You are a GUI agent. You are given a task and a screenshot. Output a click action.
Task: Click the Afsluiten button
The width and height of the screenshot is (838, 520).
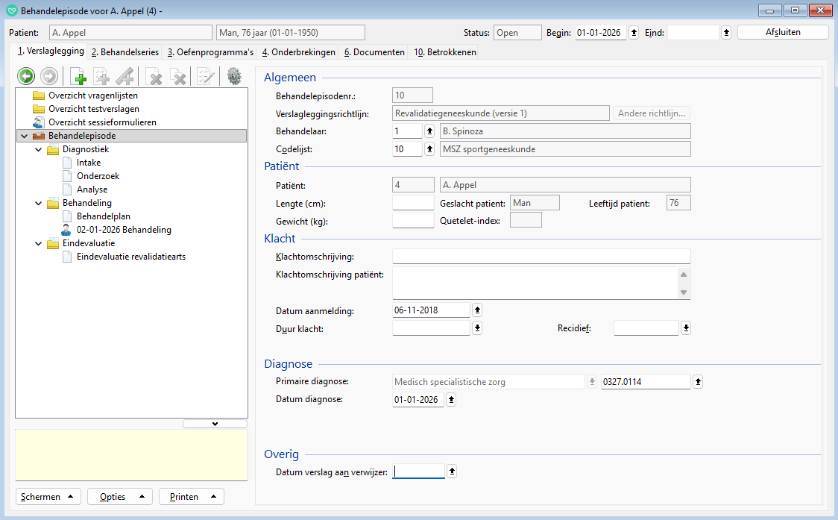[x=783, y=32]
